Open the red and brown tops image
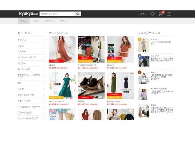The width and height of the screenshot is (195, 145). (91, 114)
